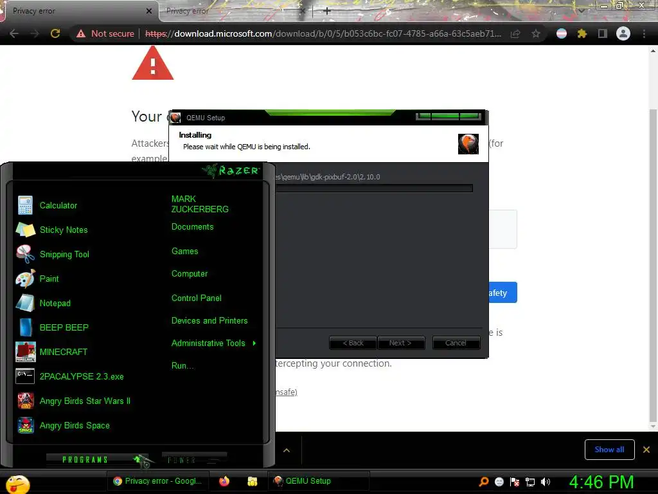Open BEEP BEEP program icon

click(25, 327)
